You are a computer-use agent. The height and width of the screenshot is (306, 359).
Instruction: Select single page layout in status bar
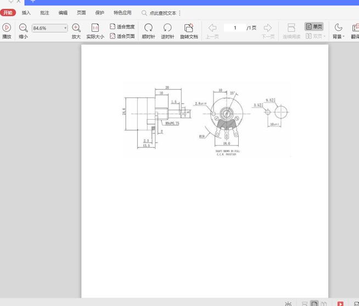(315, 304)
